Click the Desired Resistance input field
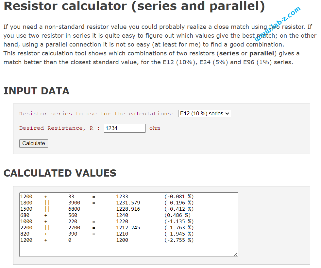This screenshot has height=268, width=321. click(125, 128)
